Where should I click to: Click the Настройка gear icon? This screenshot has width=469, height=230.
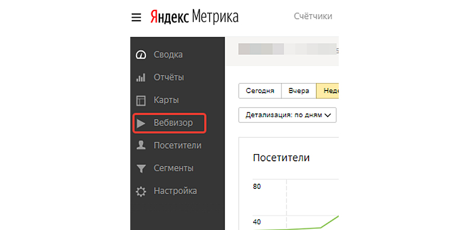(141, 191)
